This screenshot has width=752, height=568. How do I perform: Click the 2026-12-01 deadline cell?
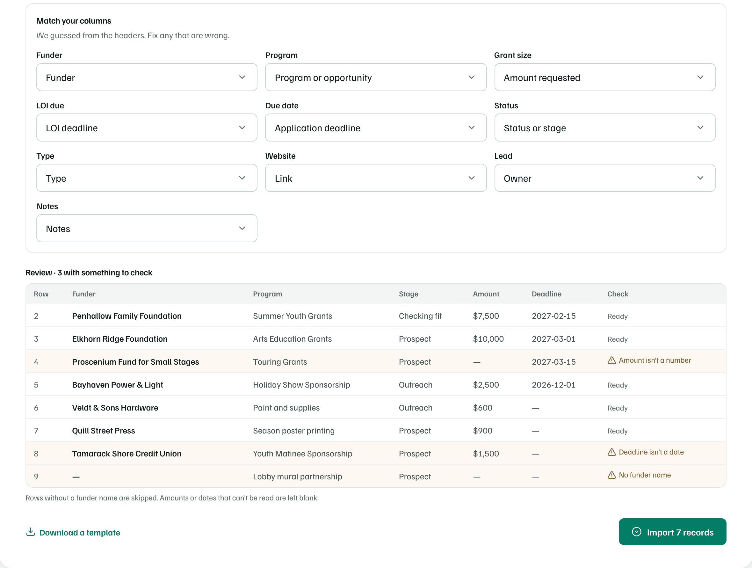click(553, 385)
